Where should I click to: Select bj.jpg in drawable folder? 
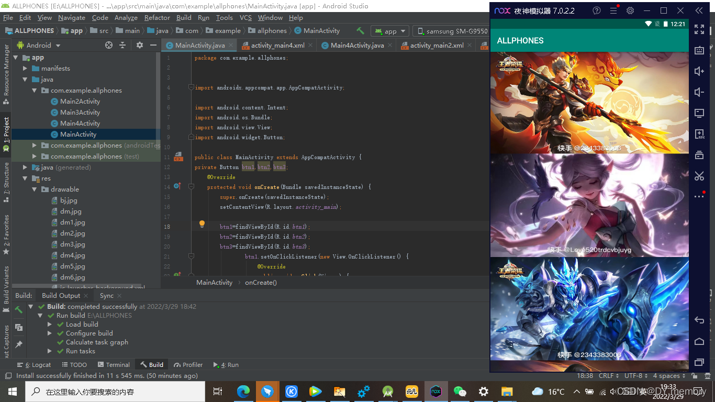(68, 200)
